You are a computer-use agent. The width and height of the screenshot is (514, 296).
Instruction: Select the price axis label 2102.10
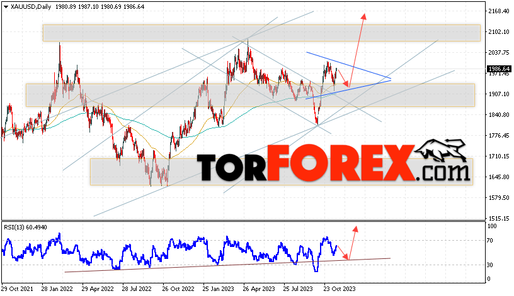pos(499,31)
